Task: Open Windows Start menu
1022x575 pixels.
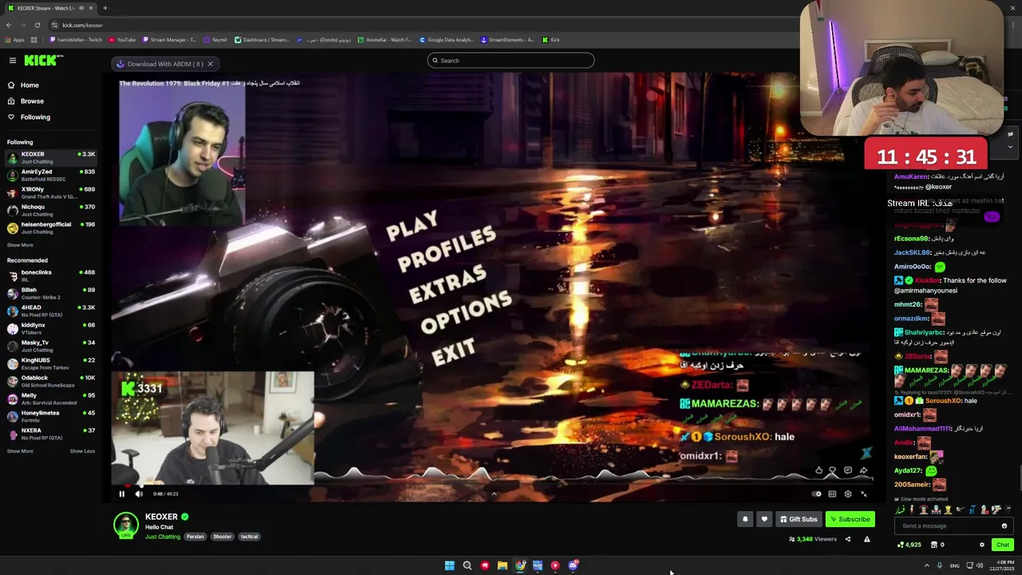Action: (450, 565)
